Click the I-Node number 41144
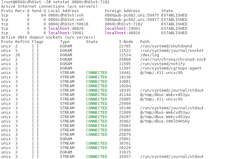 pos(125,95)
